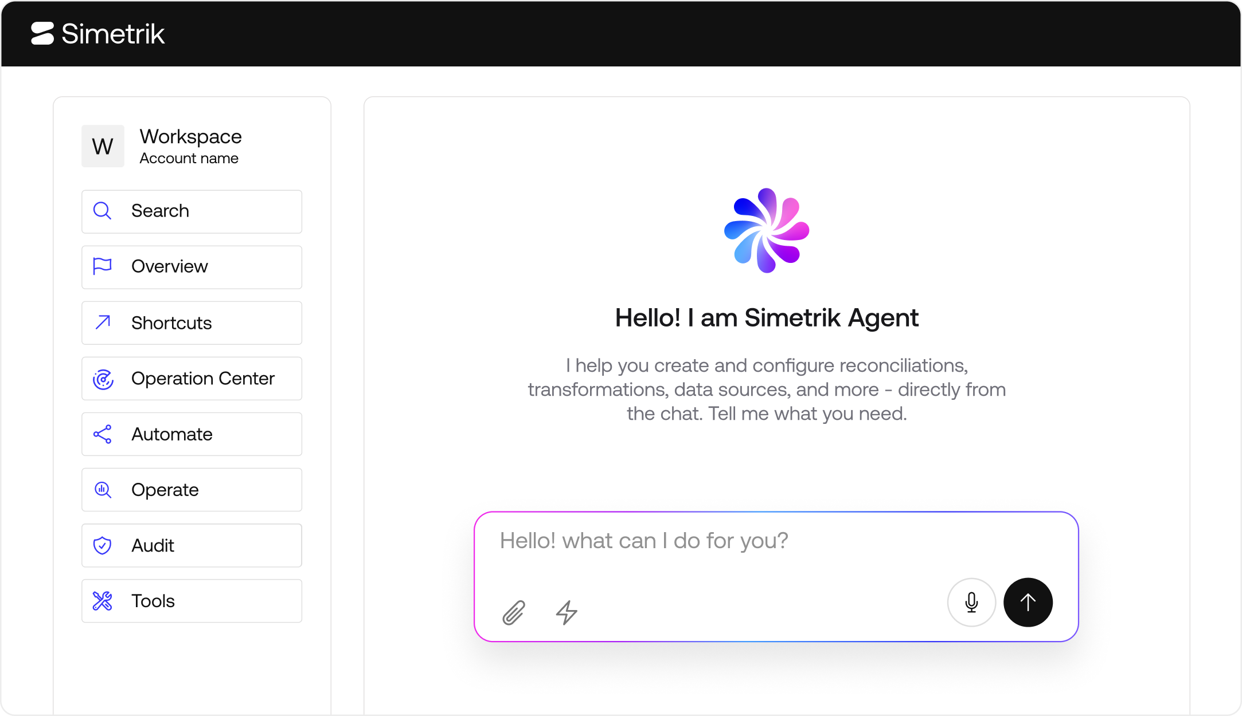Image resolution: width=1242 pixels, height=716 pixels.
Task: Click the chart magnifier icon beside Operate
Action: [x=103, y=490]
